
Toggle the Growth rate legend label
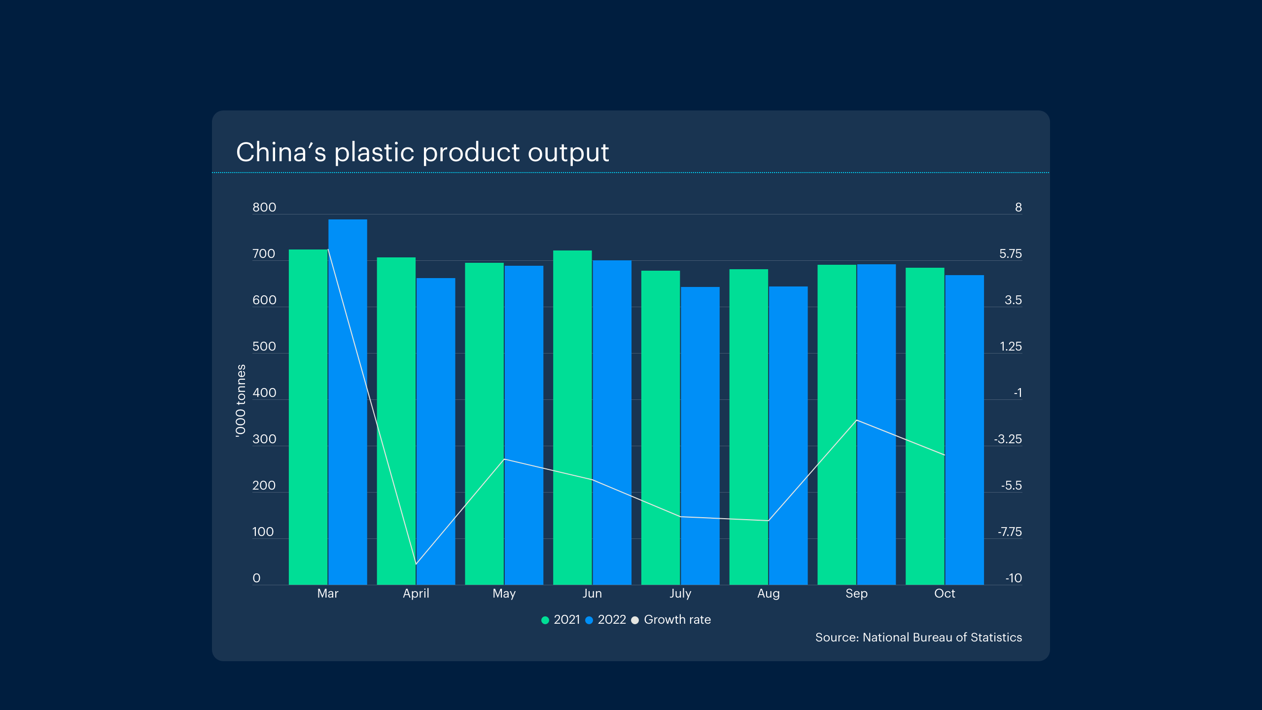point(677,620)
